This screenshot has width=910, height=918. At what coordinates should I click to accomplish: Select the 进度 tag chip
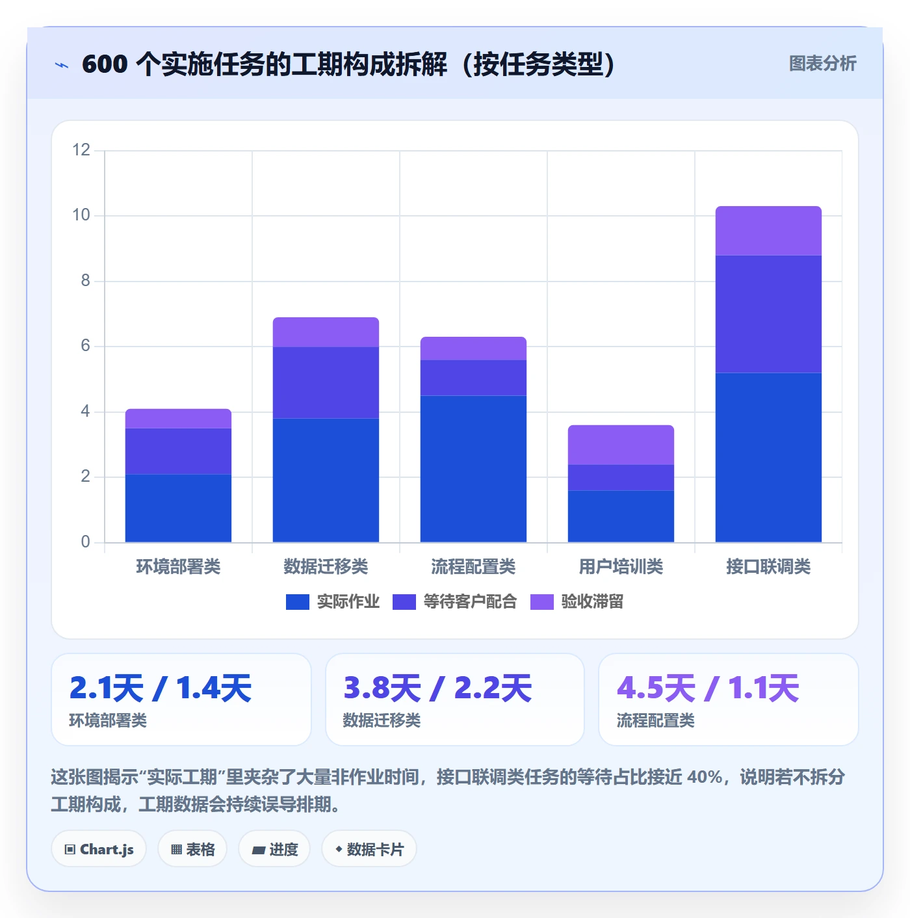coord(274,849)
